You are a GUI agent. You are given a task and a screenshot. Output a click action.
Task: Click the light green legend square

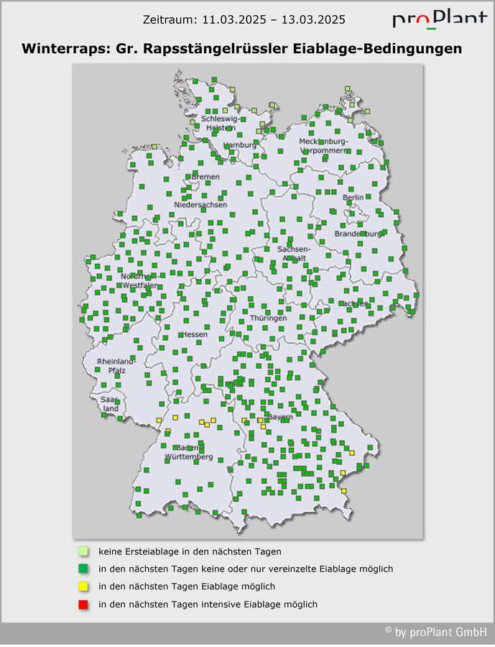coord(84,551)
